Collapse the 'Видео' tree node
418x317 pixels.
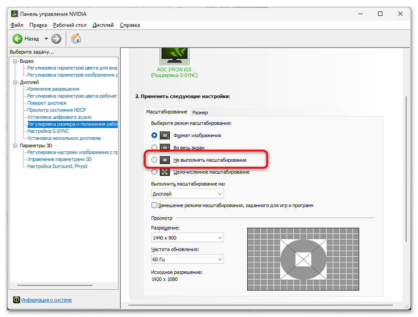pos(15,61)
